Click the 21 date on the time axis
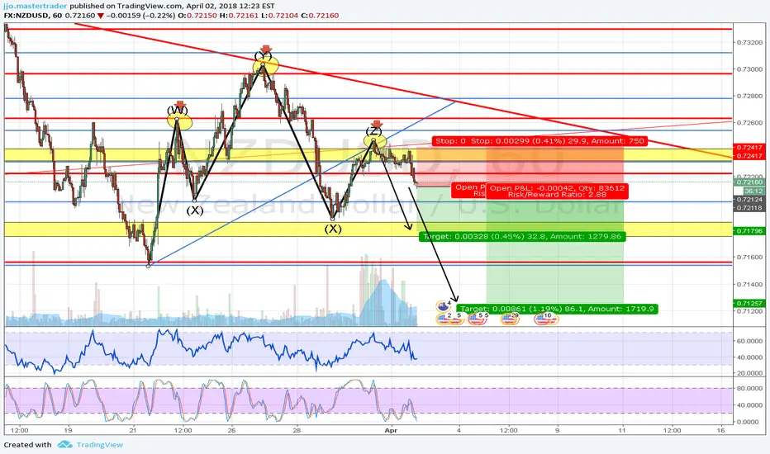 pos(133,430)
